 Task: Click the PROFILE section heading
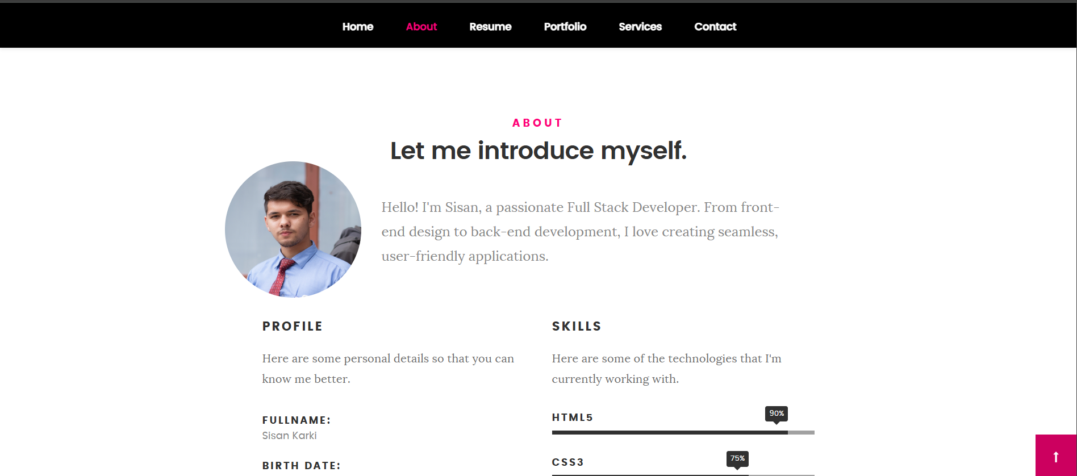pos(293,327)
